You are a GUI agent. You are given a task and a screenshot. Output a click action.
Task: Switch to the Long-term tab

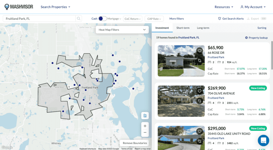coord(203,28)
